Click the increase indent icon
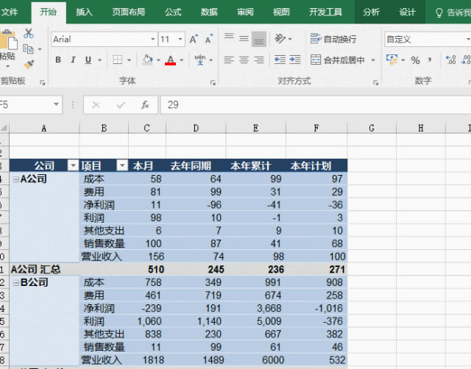 [297, 60]
